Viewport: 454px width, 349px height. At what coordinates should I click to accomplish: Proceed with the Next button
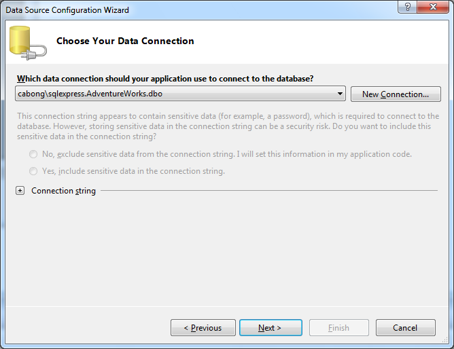(270, 327)
